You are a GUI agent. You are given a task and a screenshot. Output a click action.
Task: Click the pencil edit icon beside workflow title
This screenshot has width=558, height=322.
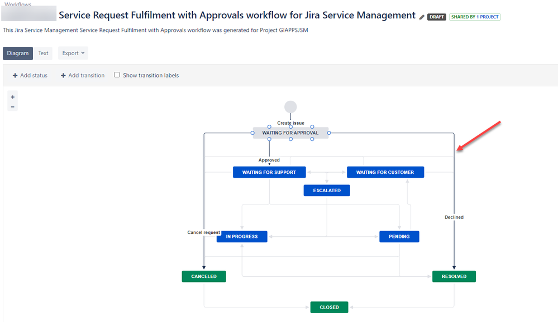coord(422,17)
